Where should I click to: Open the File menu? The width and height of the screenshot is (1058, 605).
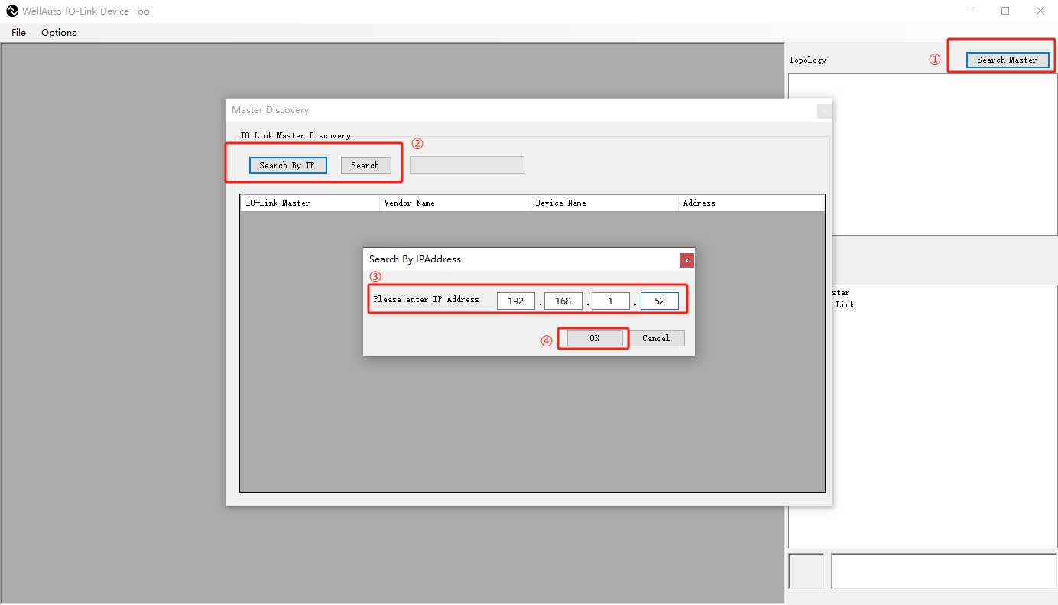[x=18, y=32]
